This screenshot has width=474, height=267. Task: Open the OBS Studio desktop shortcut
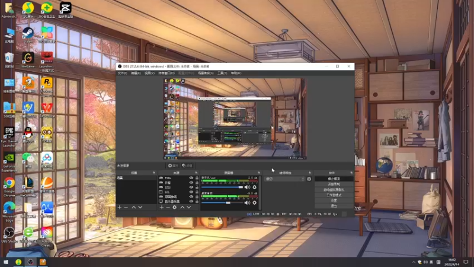click(9, 235)
